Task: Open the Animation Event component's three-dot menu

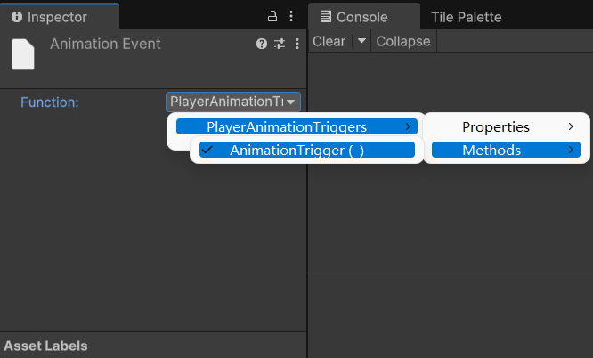Action: click(297, 44)
